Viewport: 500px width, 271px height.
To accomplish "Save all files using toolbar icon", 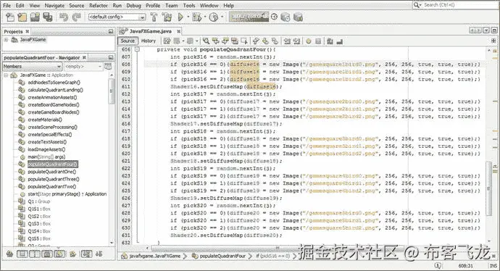I will [x=48, y=17].
